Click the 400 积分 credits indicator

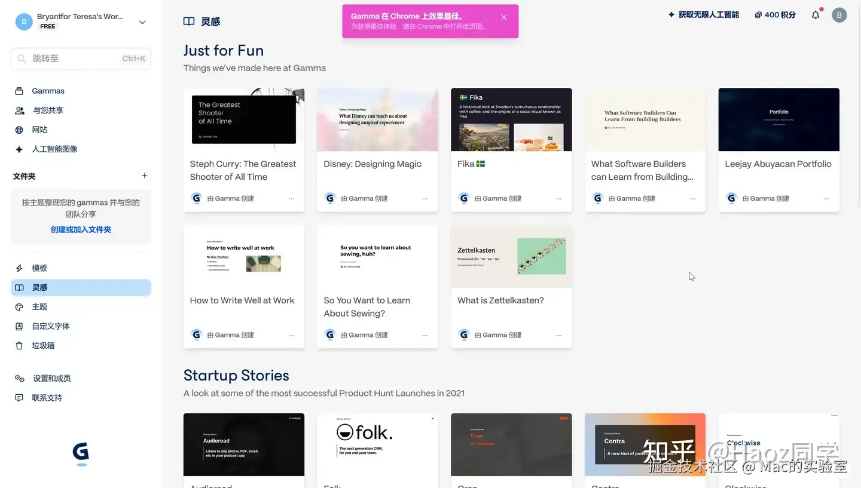pos(775,15)
